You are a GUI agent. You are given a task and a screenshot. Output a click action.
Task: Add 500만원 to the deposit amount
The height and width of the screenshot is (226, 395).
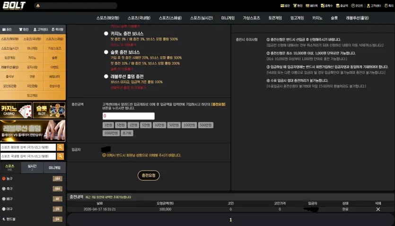206,125
